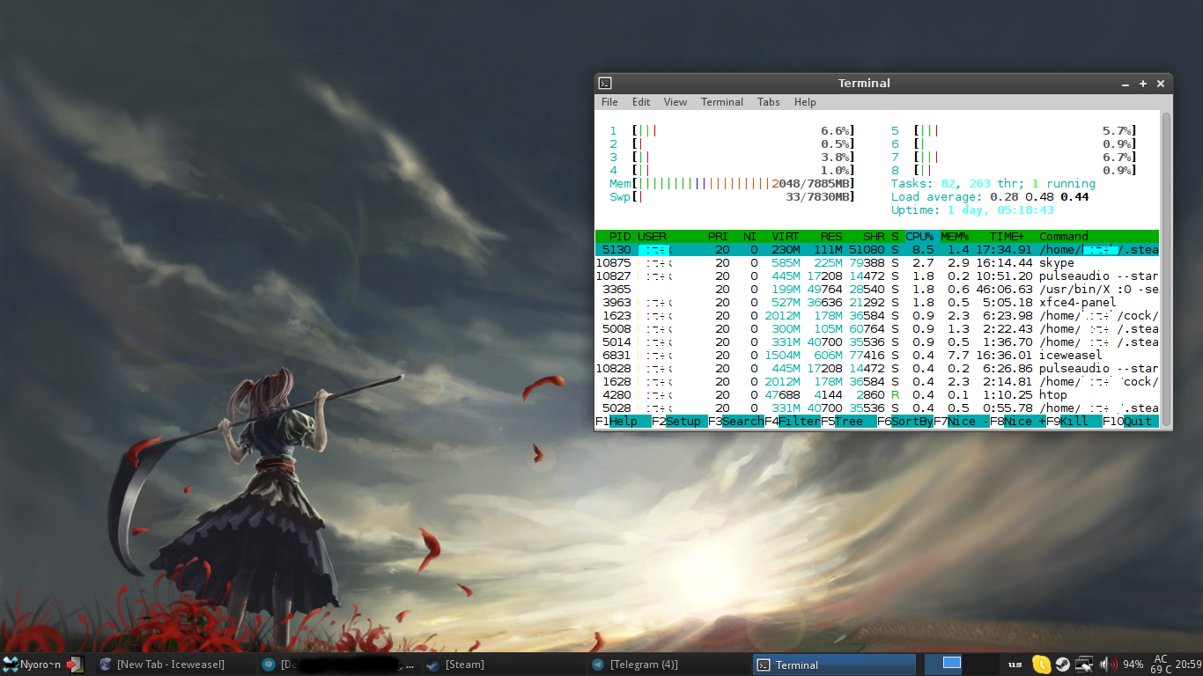1203x676 pixels.
Task: Open the 20:59 panel clock
Action: 1188,665
